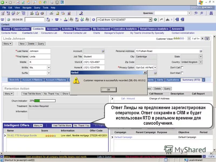Click the round pause icon in call toolbar
This screenshot has width=216, height=162.
pyautogui.click(x=93, y=19)
